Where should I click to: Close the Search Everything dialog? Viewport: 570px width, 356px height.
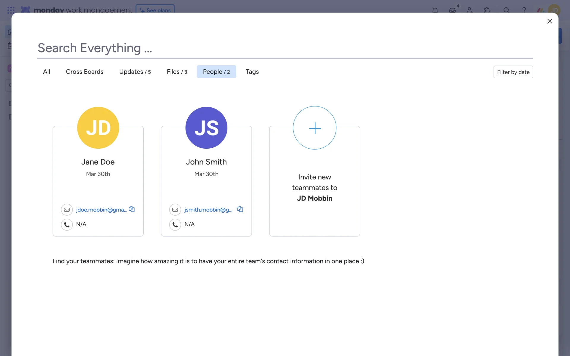click(550, 21)
